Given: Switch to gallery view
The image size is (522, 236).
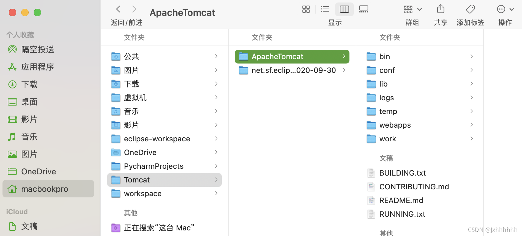Looking at the screenshot, I should click(x=364, y=9).
